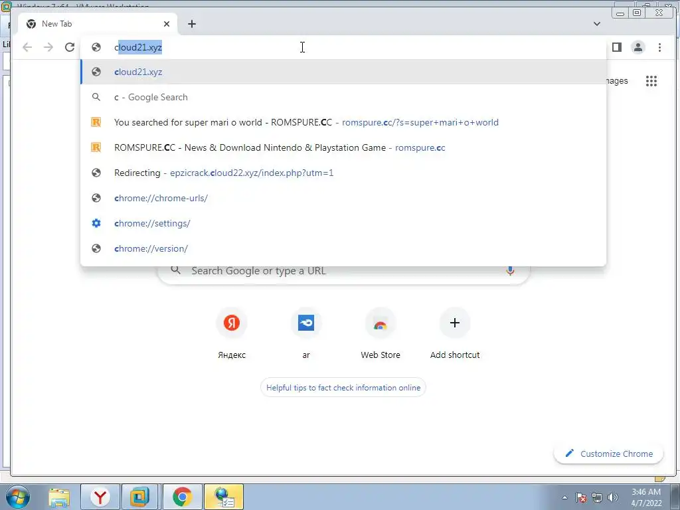Click the taskbar clock showing 3:46 AM
This screenshot has width=680, height=510.
646,497
